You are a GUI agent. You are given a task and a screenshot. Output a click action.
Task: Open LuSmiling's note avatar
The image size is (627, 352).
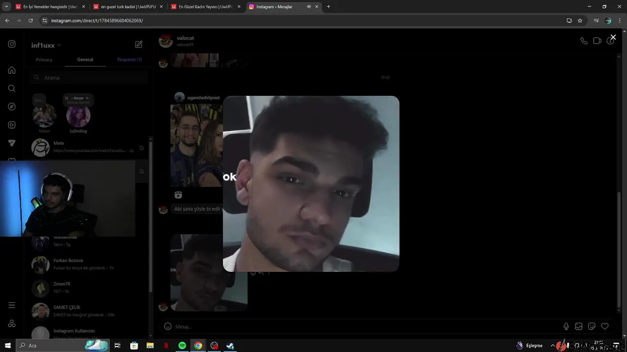(x=78, y=116)
